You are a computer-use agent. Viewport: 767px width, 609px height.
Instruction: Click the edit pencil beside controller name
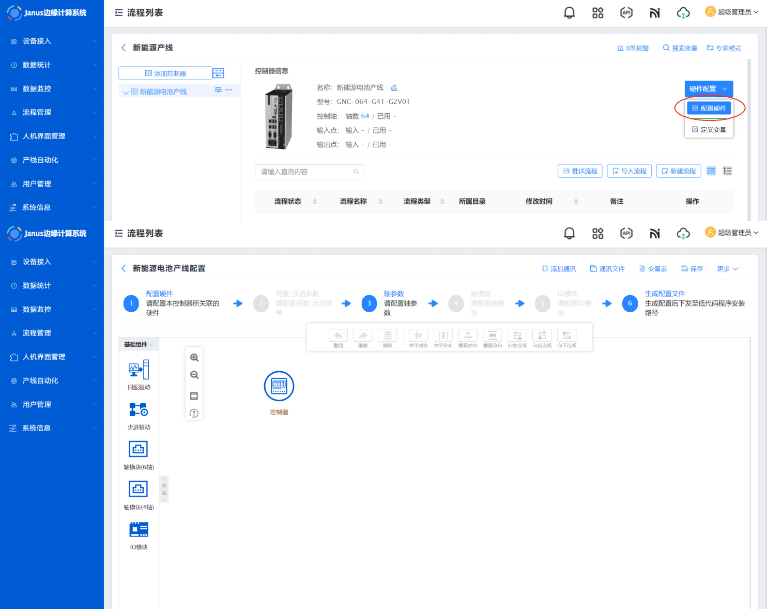pyautogui.click(x=394, y=88)
